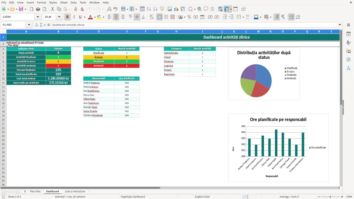Click PageStyle_Dashboard in status bar

[x=132, y=197]
